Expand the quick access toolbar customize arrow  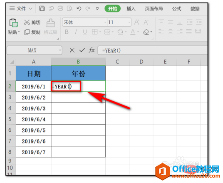pyautogui.click(x=97, y=9)
